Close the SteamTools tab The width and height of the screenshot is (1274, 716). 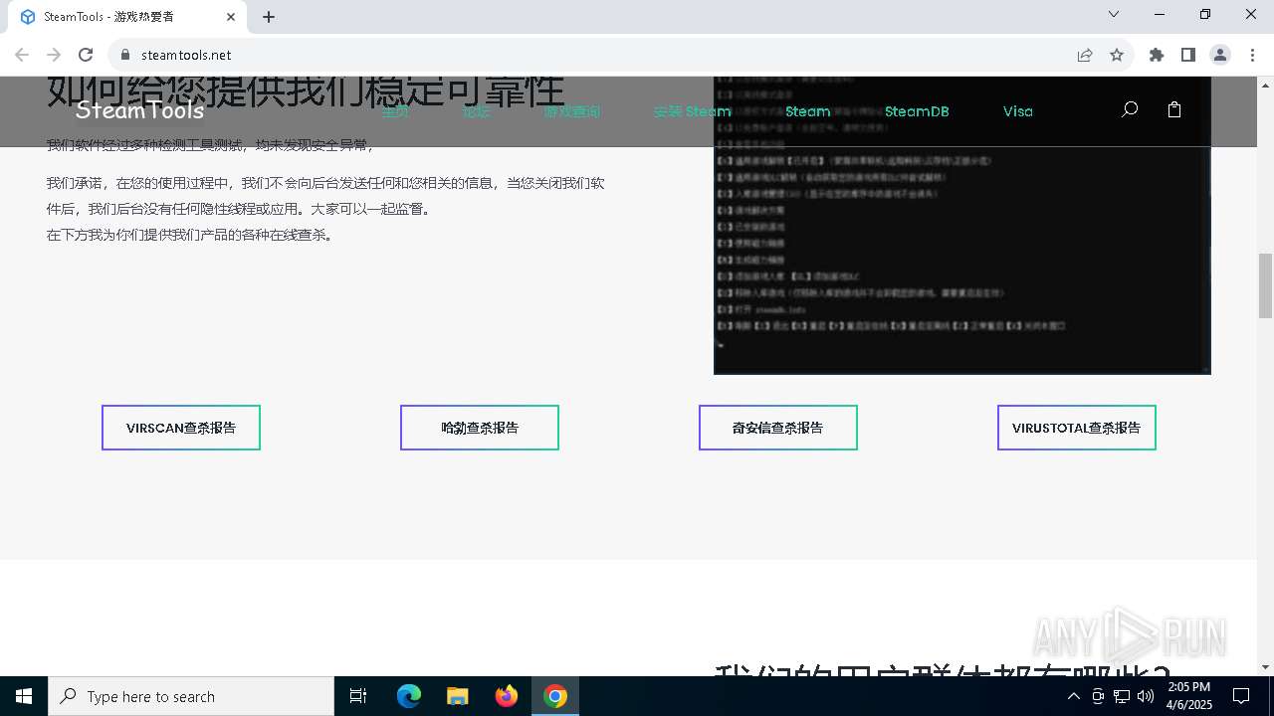tap(231, 17)
